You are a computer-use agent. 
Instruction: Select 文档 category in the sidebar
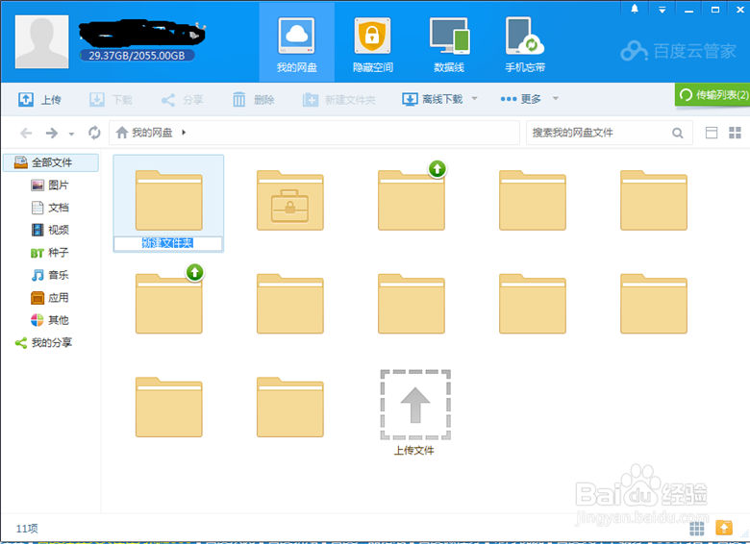coord(50,208)
